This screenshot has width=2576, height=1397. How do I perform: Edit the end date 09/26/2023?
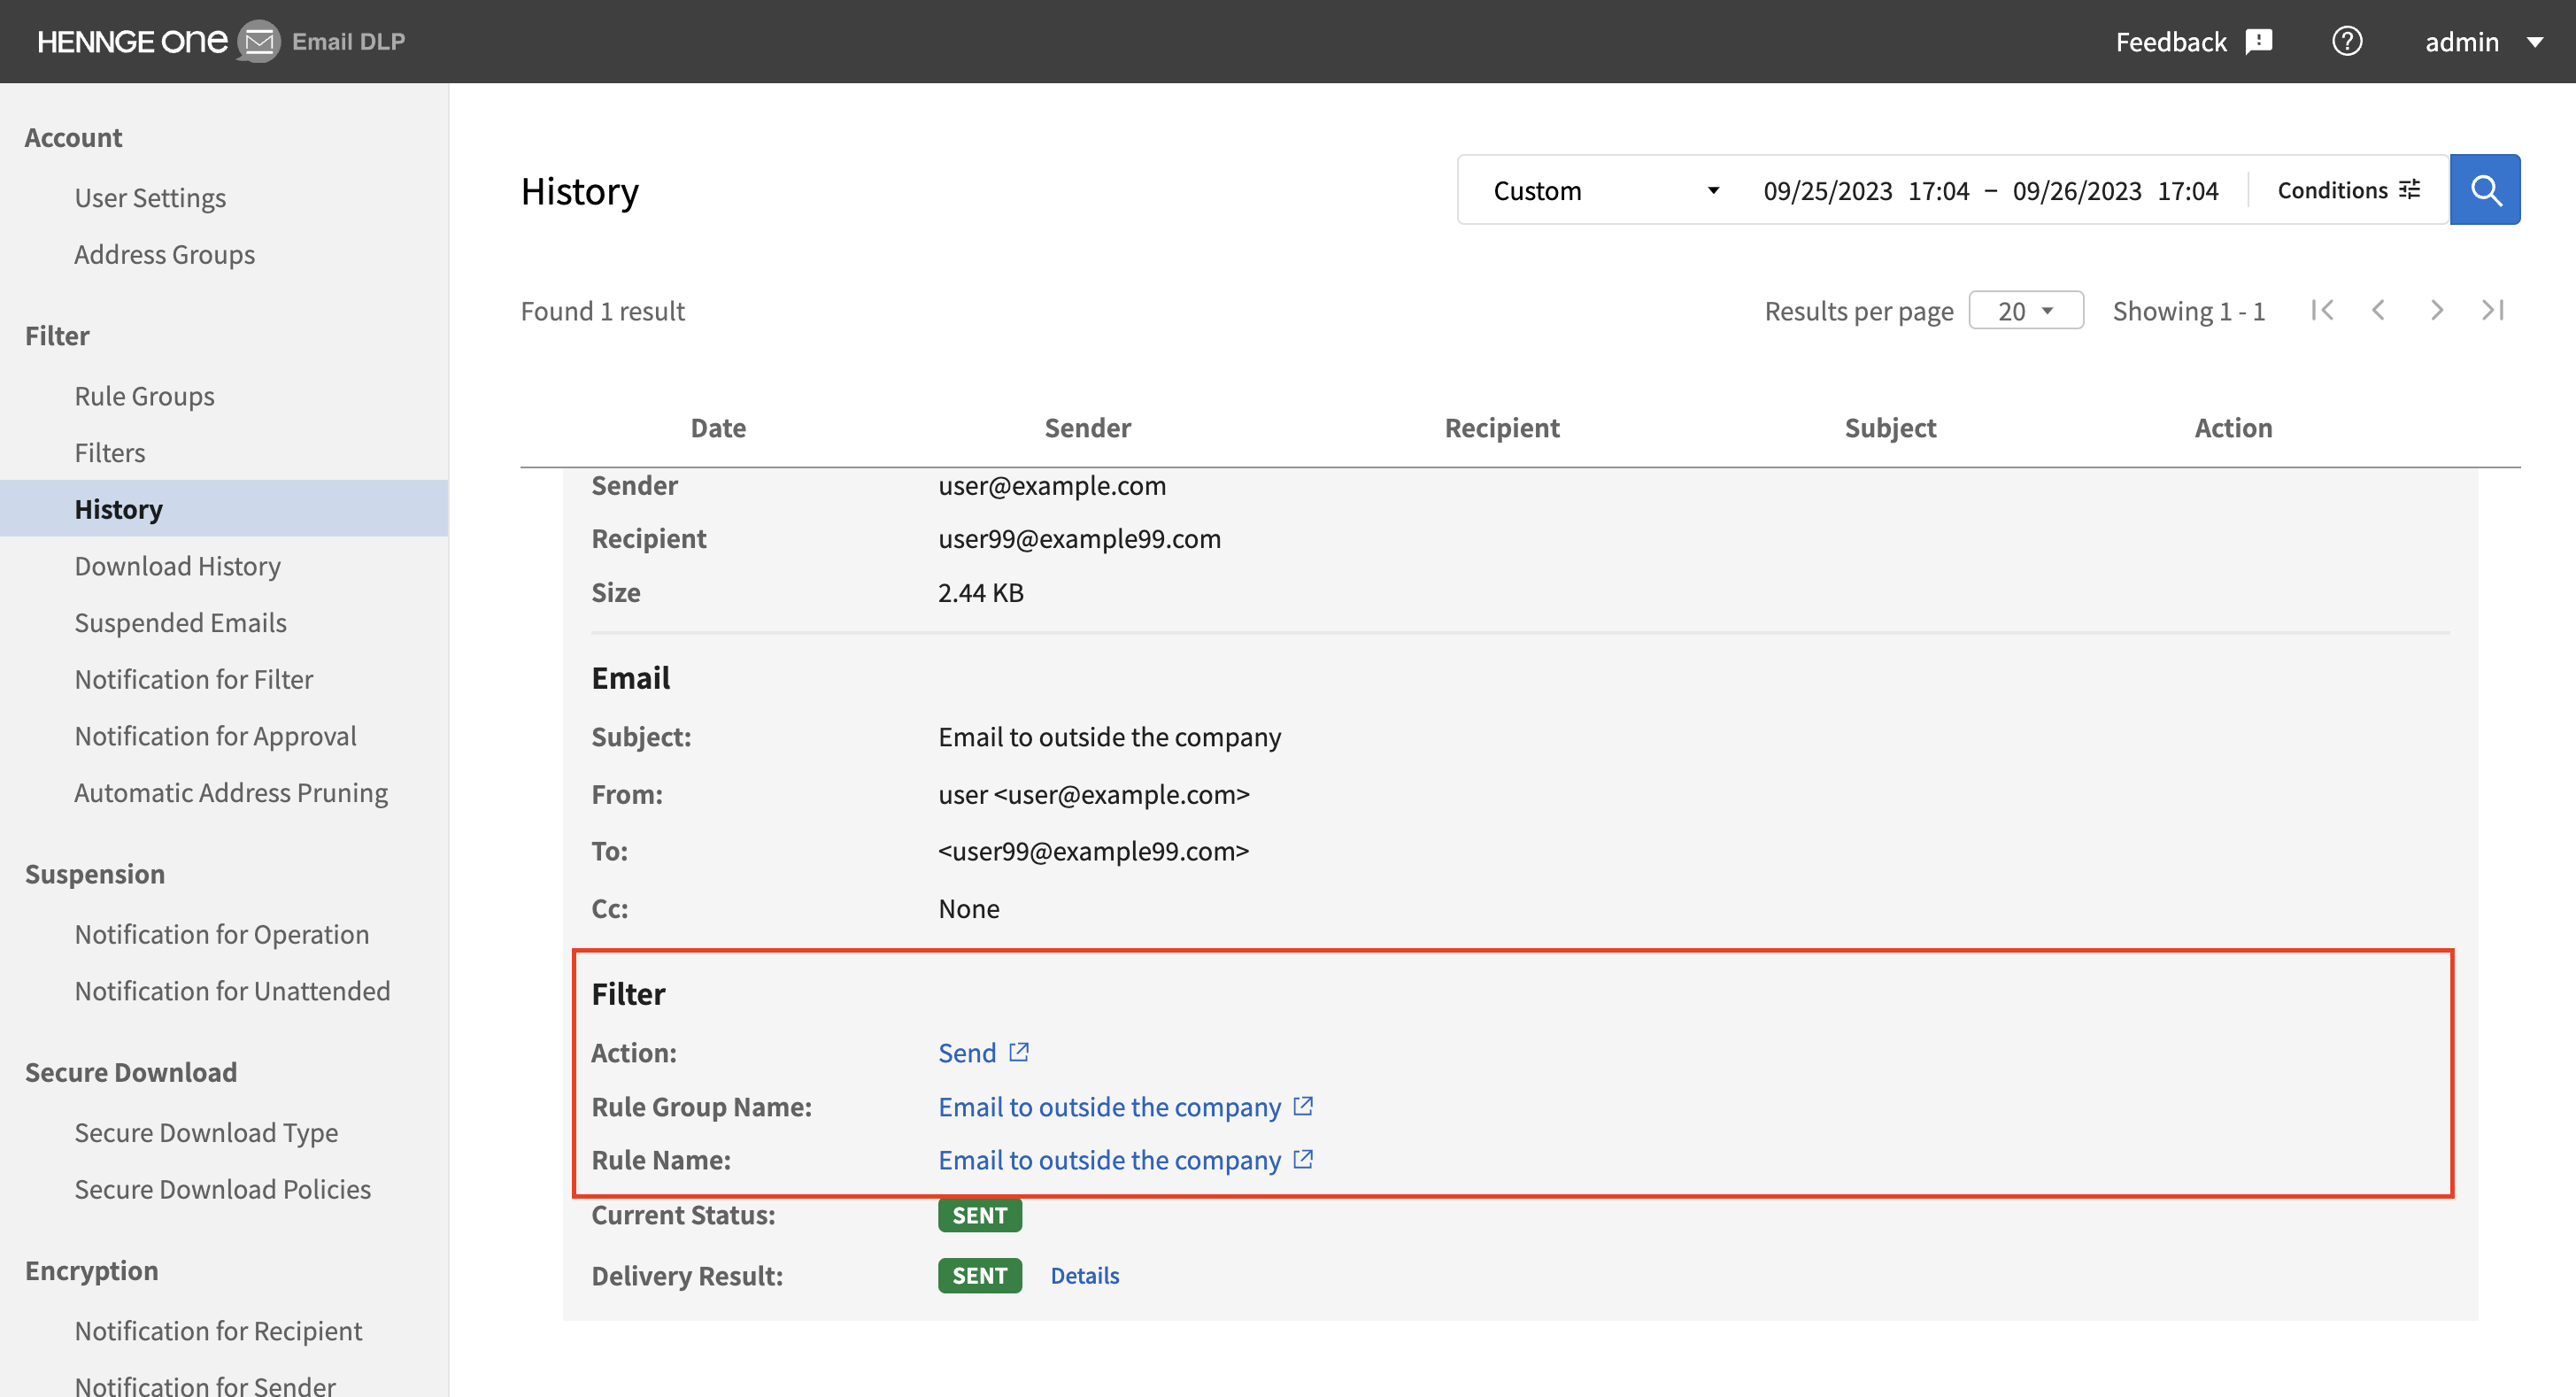[x=2077, y=190]
